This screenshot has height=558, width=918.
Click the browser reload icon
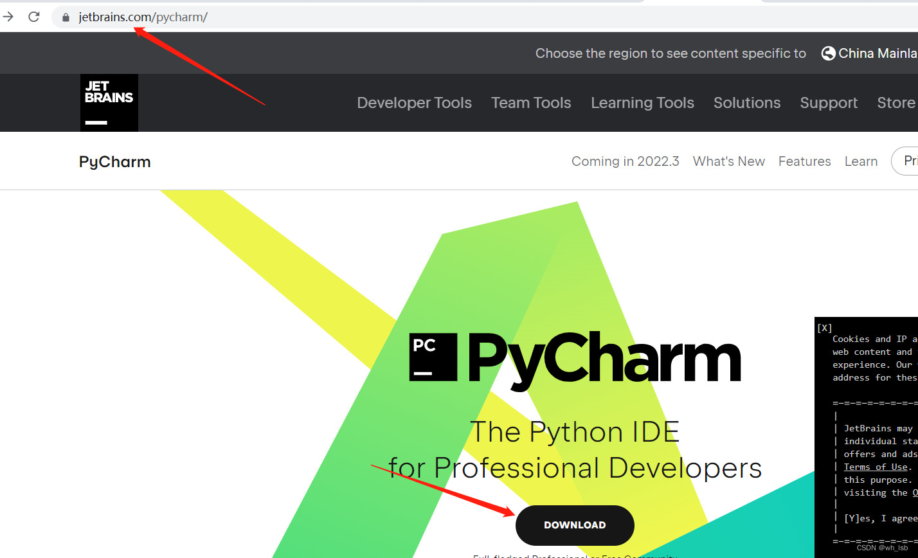[33, 17]
